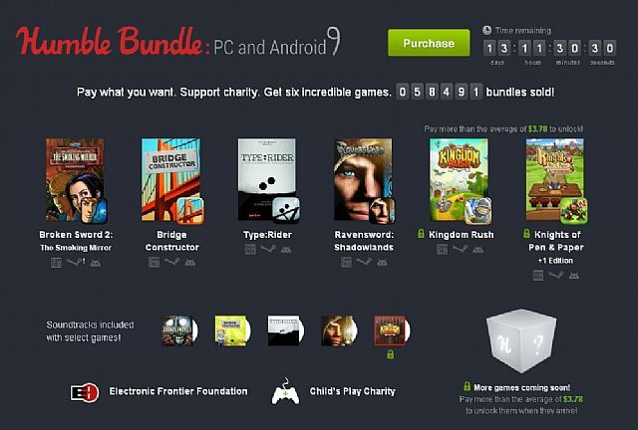Open the Child's Play Charity link
This screenshot has width=638, height=430.
pos(352,391)
